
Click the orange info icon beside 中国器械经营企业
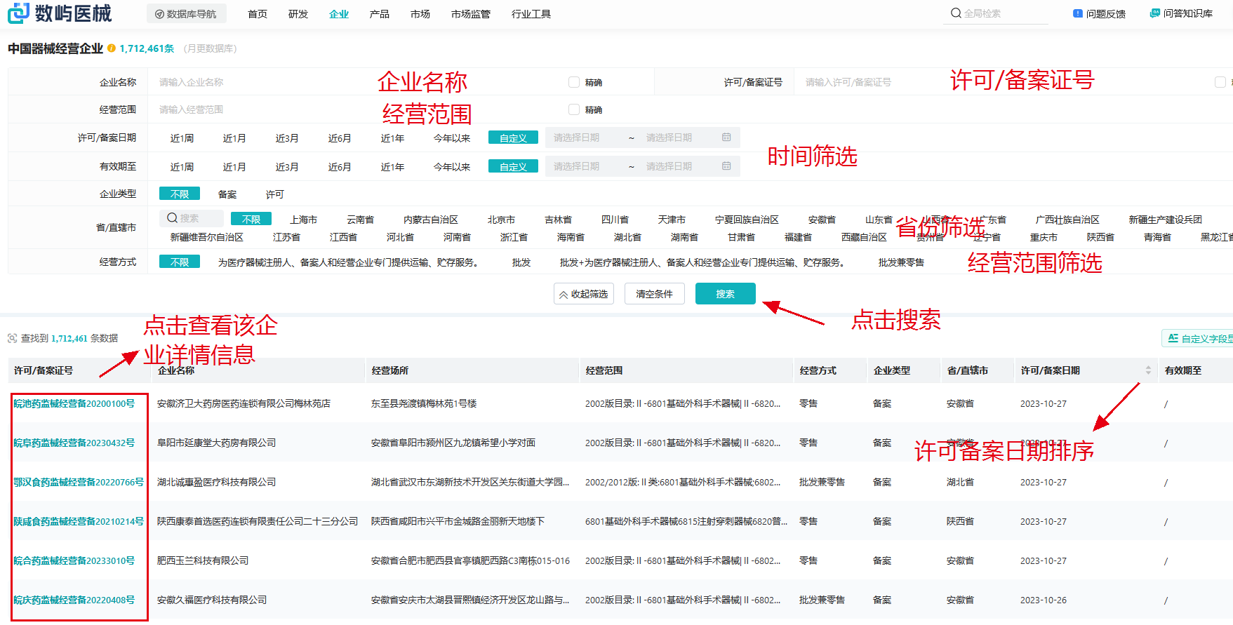(x=111, y=48)
